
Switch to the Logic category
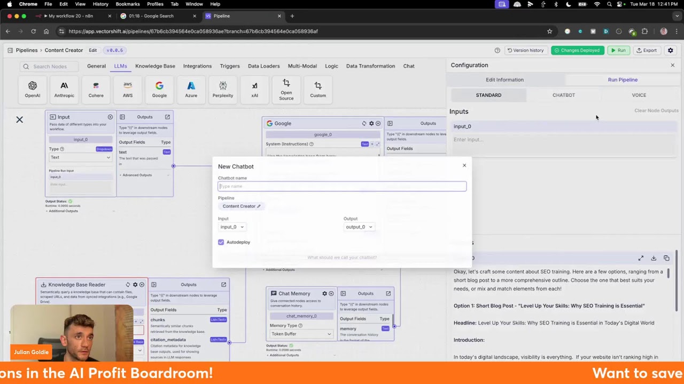pyautogui.click(x=331, y=66)
